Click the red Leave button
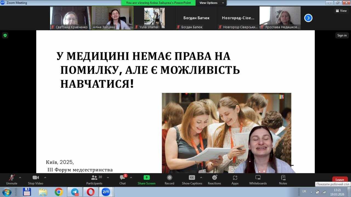This screenshot has width=351, height=197. pyautogui.click(x=340, y=180)
